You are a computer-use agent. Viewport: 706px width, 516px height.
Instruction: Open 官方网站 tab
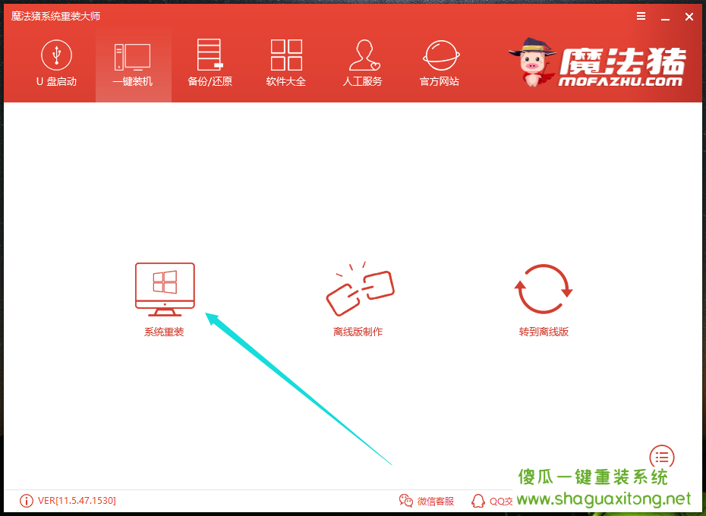(440, 63)
